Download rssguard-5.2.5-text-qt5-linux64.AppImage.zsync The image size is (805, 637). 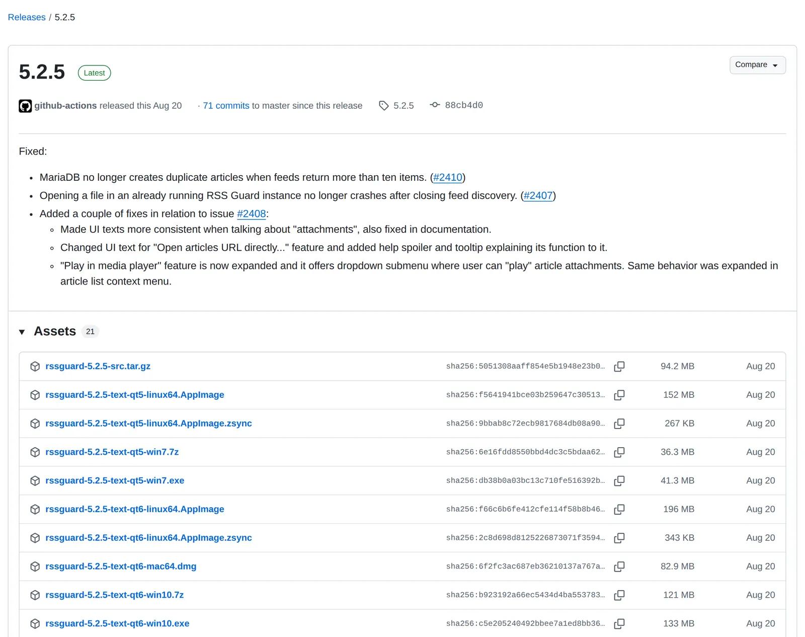[x=148, y=424]
